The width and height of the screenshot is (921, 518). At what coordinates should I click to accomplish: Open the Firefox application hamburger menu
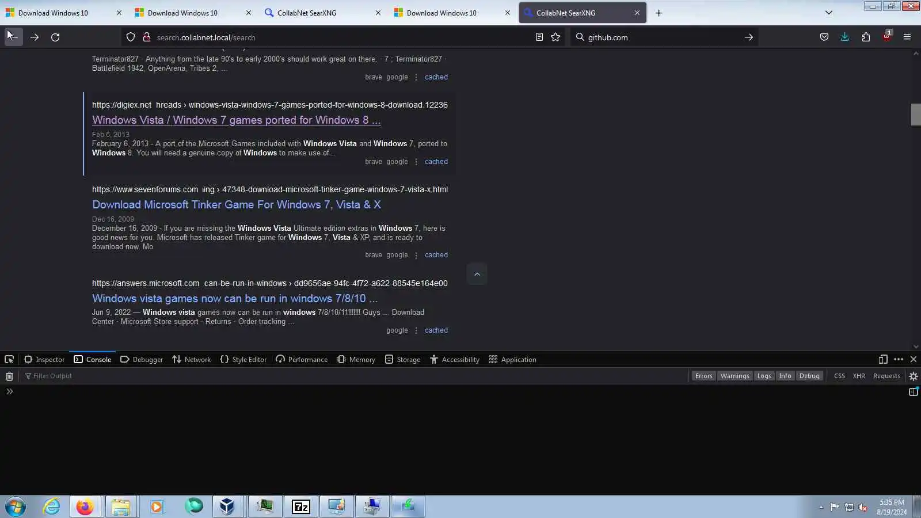907,37
